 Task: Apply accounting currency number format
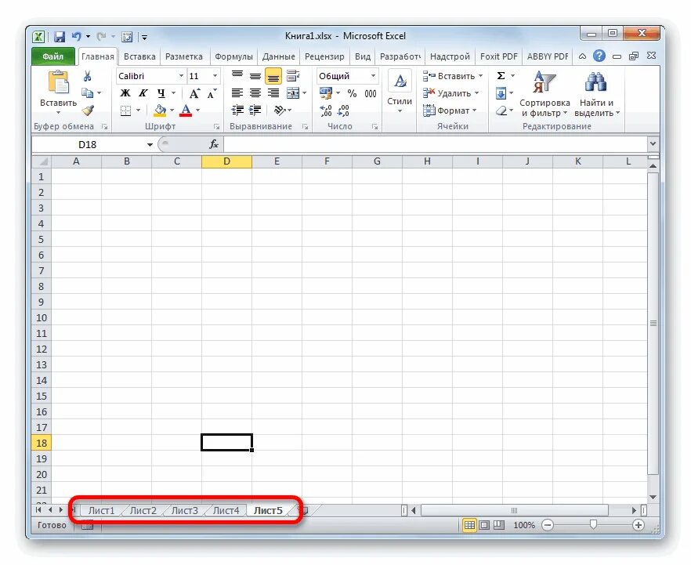(326, 93)
